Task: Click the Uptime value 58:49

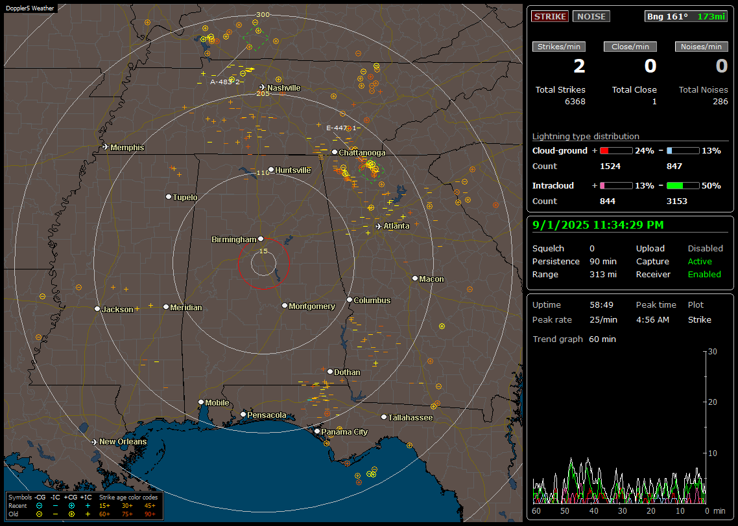Action: point(602,305)
